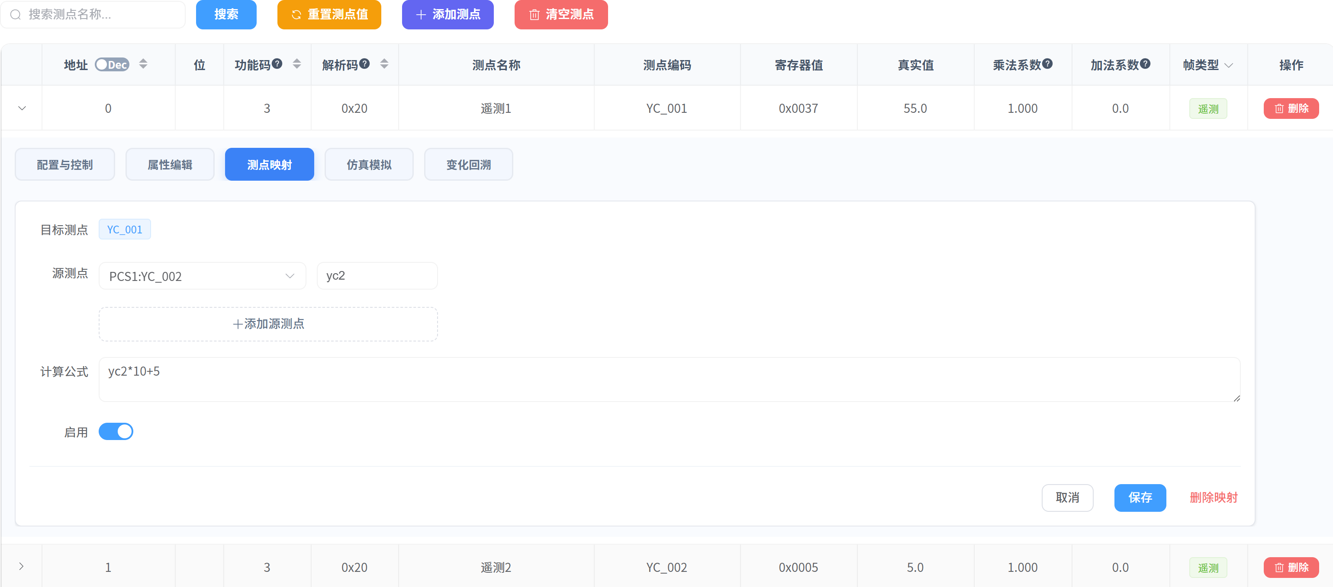The image size is (1333, 587).
Task: Click the search magnifier icon
Action: click(x=16, y=14)
